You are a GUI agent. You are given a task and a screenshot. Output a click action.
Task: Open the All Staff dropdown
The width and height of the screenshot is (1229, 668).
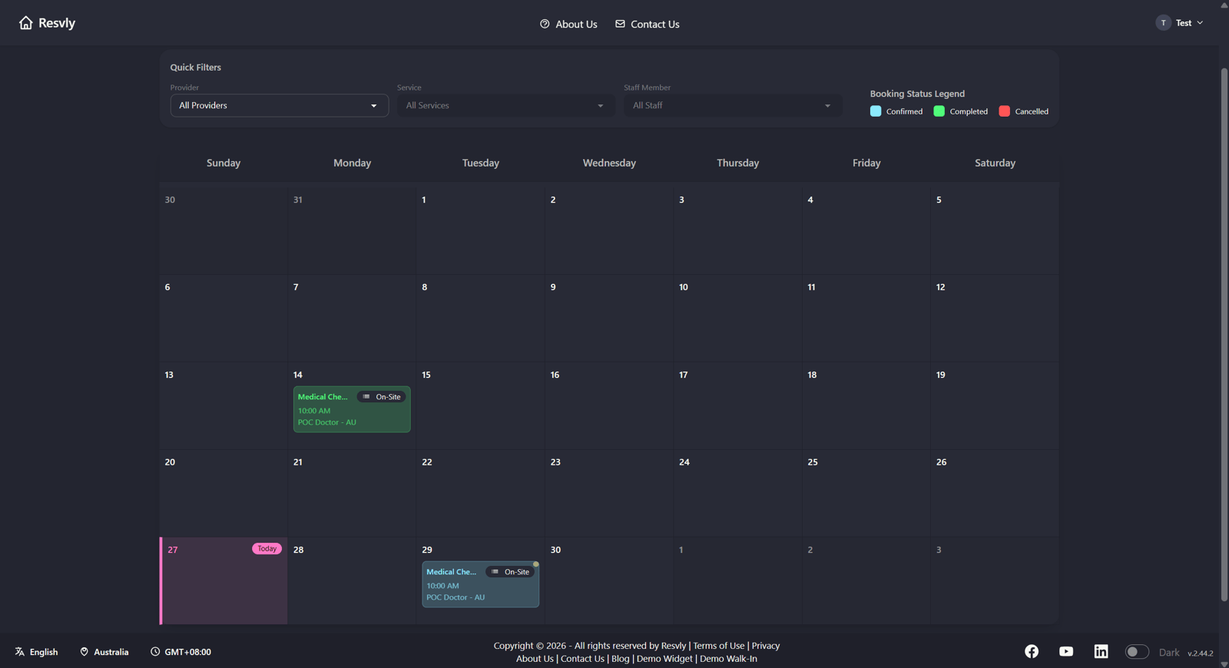coord(732,105)
